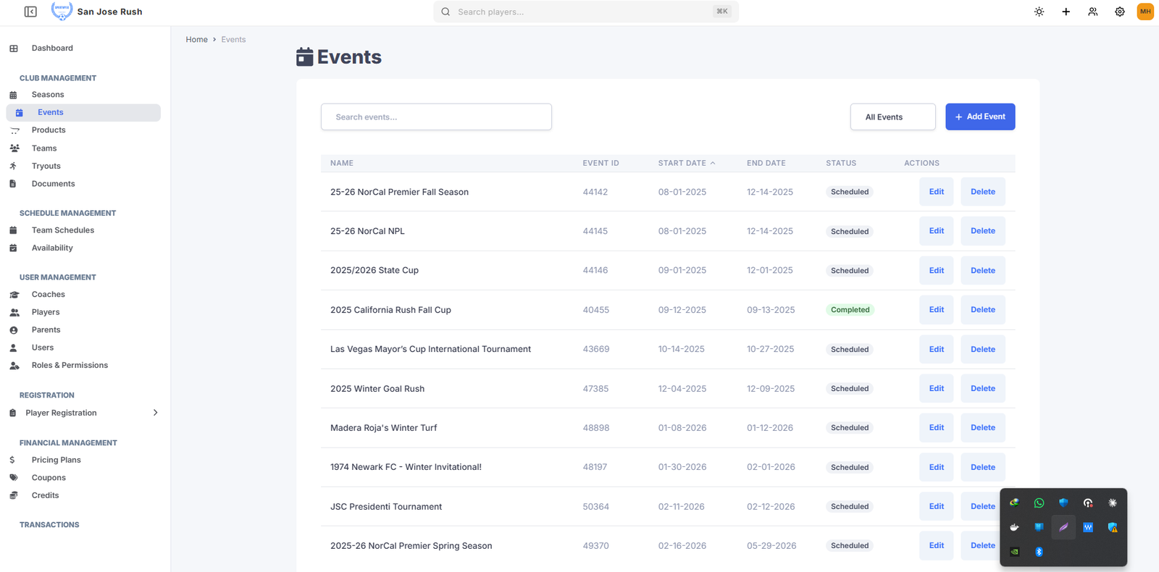Open settings gear icon in header

tap(1119, 12)
